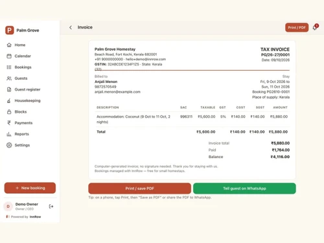
Task: Go back using the arrow beside Invoice
Action: coord(71,27)
